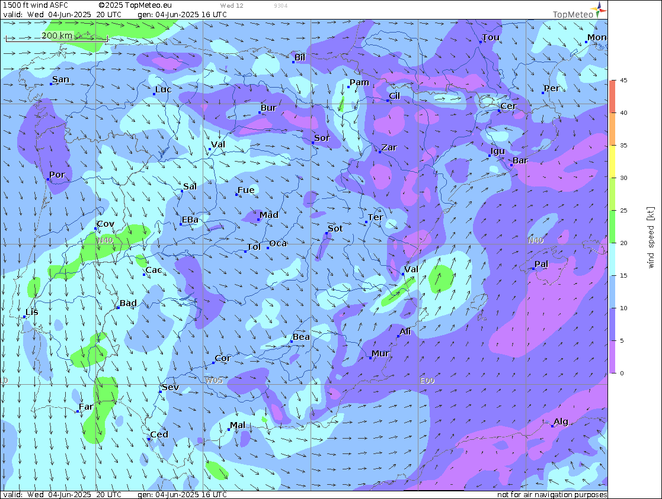Select the Ced city label
The height and width of the screenshot is (499, 662).
[x=159, y=434]
